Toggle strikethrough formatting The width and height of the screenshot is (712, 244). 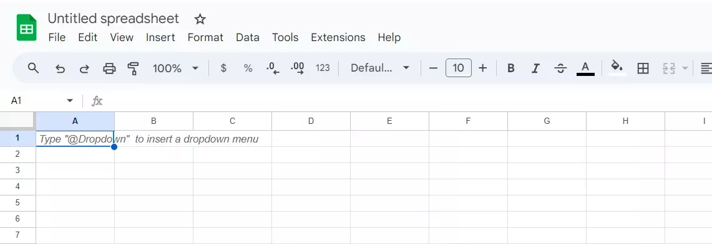coord(560,68)
